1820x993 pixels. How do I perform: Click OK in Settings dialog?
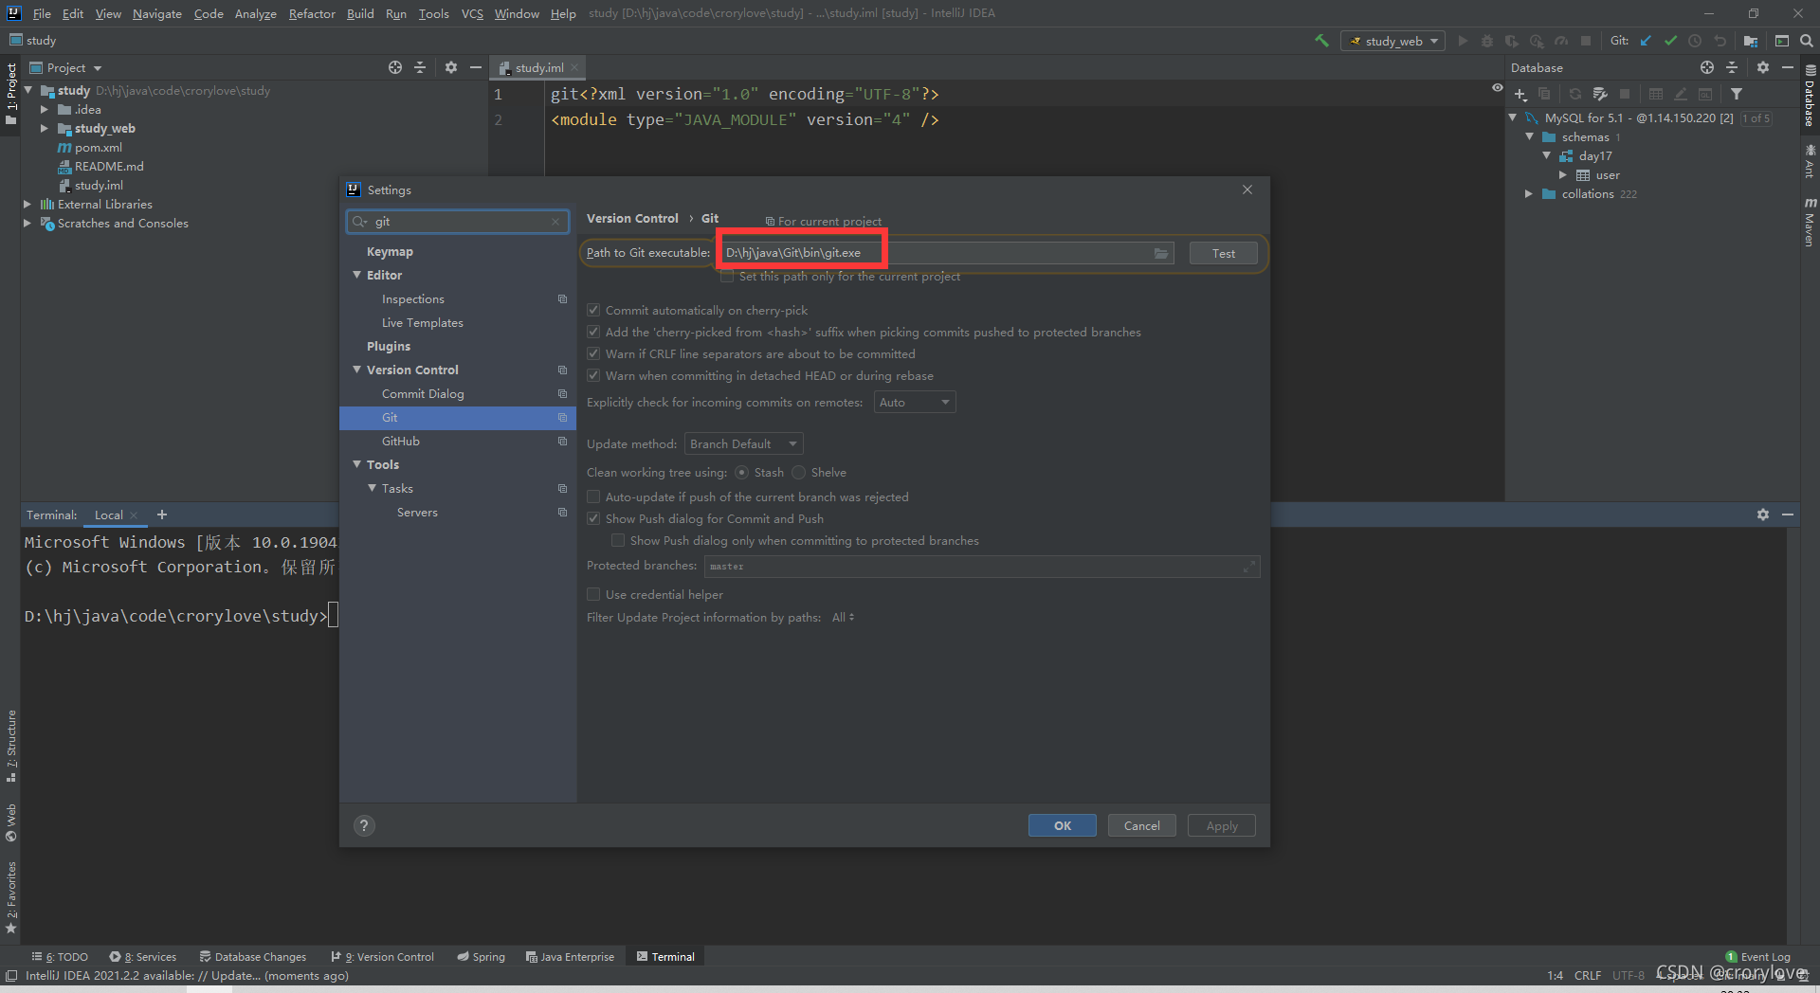pyautogui.click(x=1062, y=825)
